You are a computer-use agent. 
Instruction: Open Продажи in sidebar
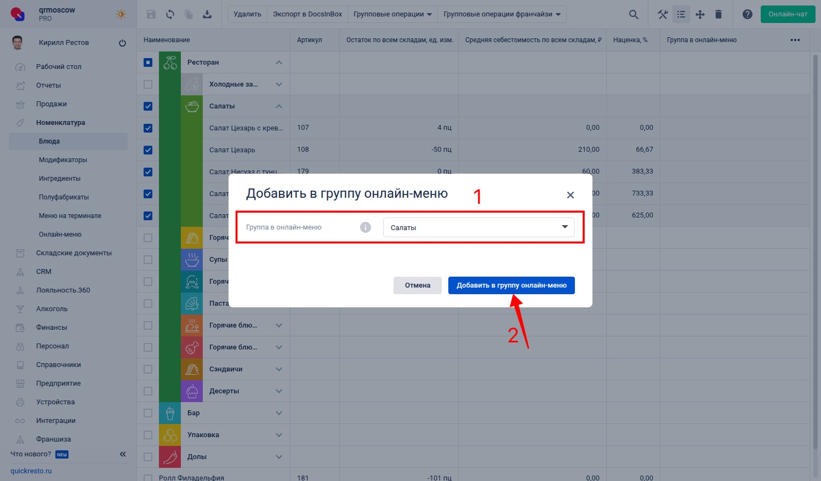pos(52,104)
